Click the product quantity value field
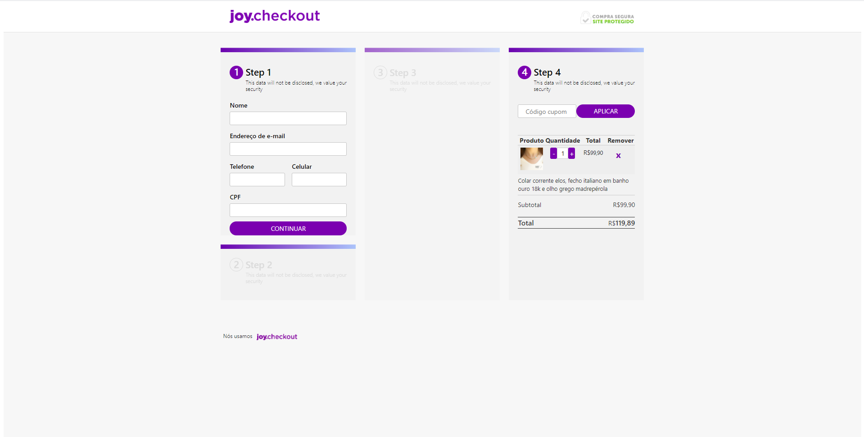This screenshot has height=437, width=864. coord(562,153)
